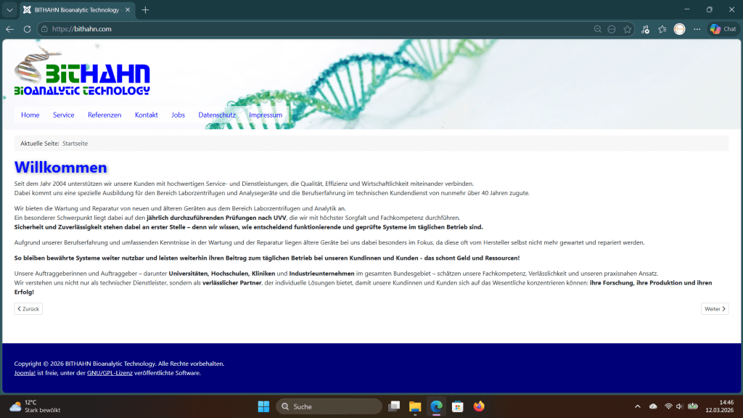Image resolution: width=743 pixels, height=418 pixels.
Task: Click the Startseite breadcrumb text
Action: point(75,143)
